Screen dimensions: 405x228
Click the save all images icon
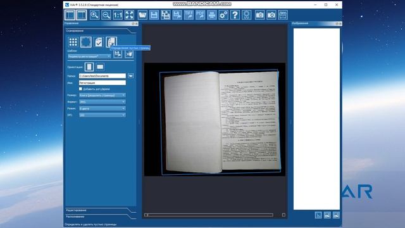point(166,15)
